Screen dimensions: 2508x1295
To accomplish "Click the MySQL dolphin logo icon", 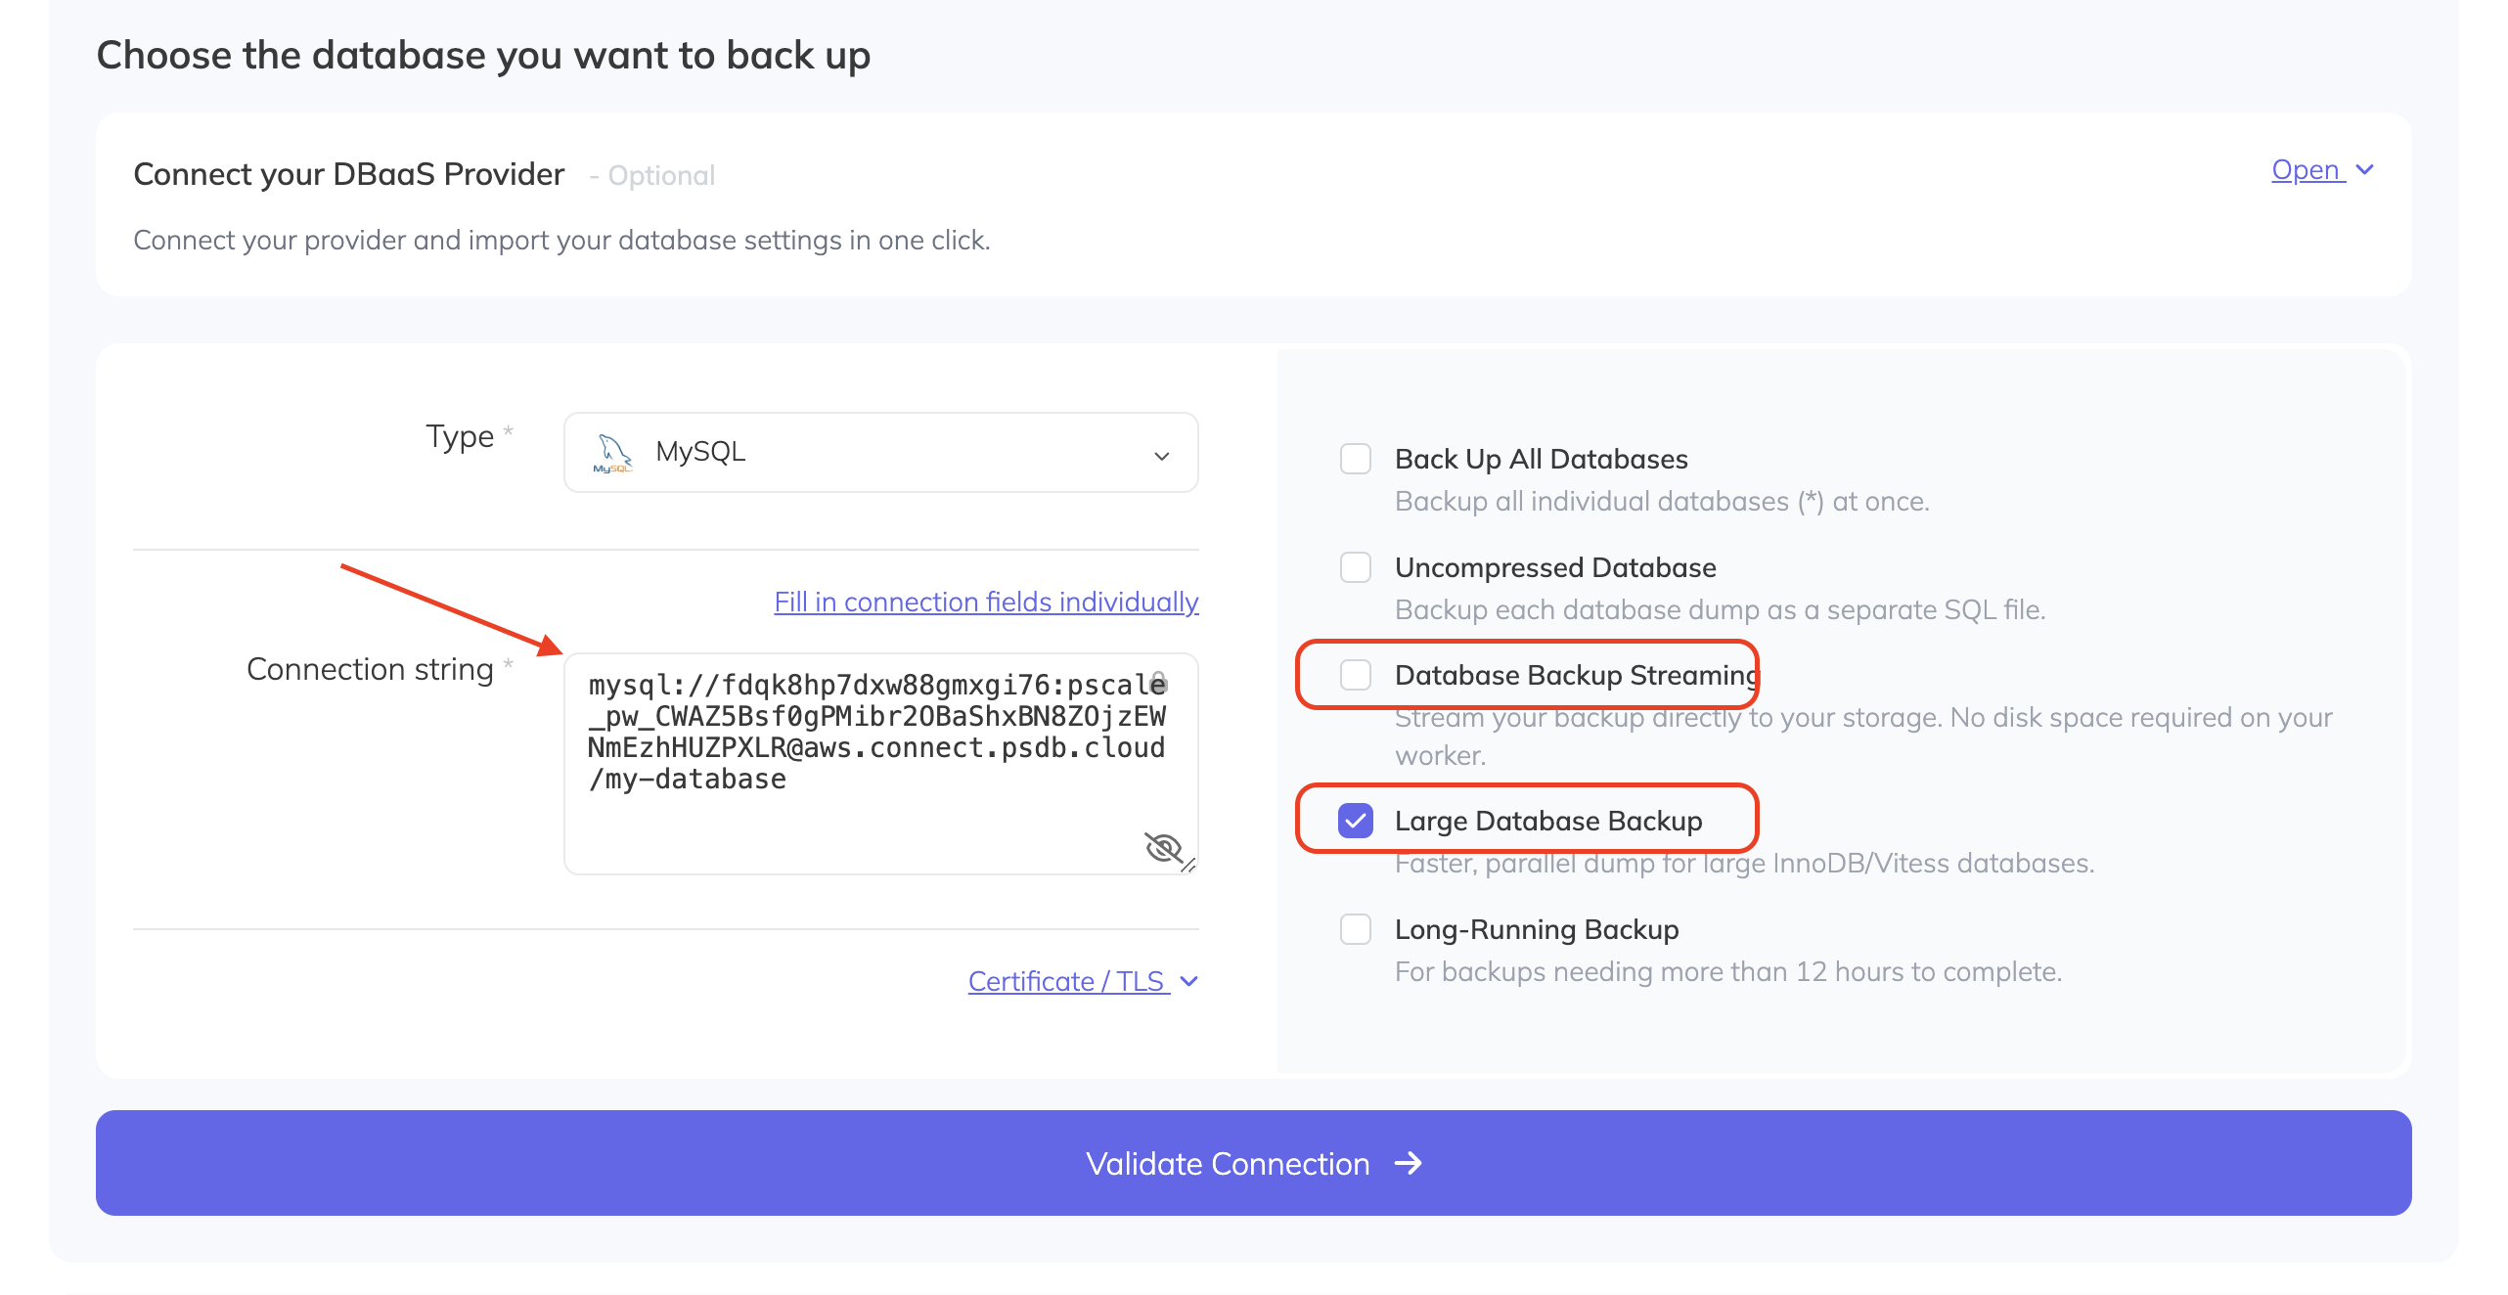I will 613,453.
